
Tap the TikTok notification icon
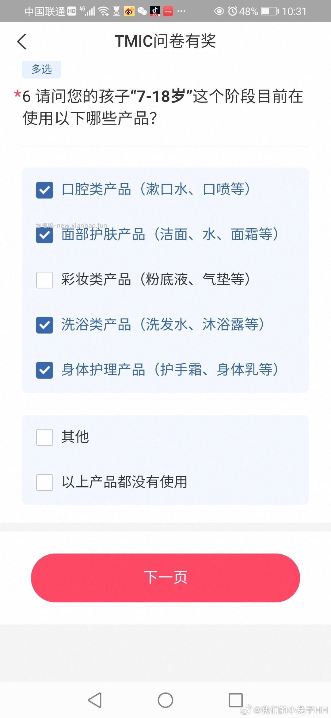click(x=155, y=12)
